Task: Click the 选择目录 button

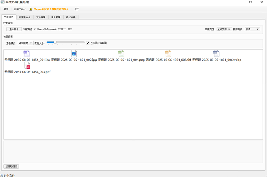Action: coord(13,29)
